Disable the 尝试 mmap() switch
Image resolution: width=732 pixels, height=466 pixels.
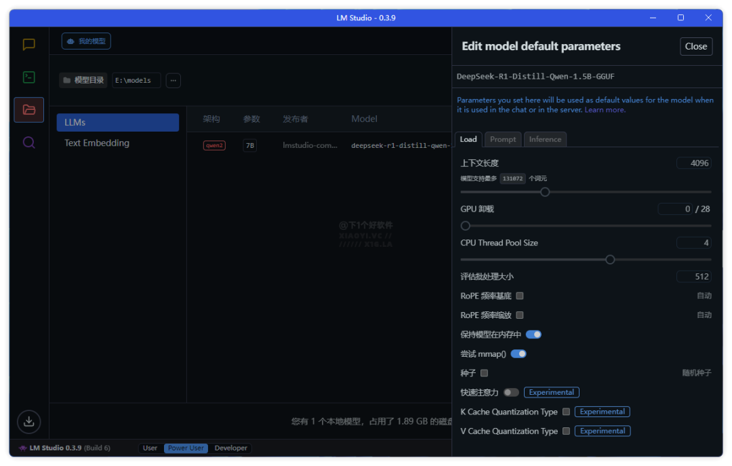coord(518,353)
